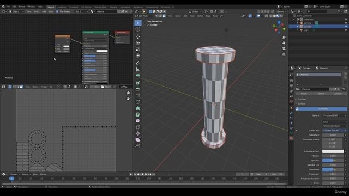This screenshot has width=349, height=196.
Task: Select the Edge Slide tool
Action: pyautogui.click(x=138, y=127)
